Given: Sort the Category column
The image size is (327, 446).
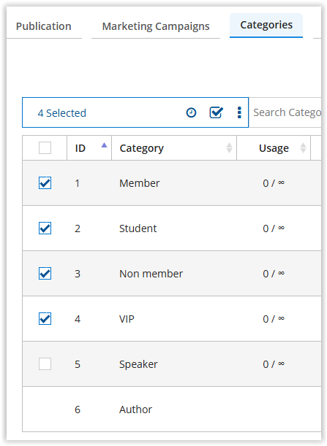Looking at the screenshot, I should 229,148.
